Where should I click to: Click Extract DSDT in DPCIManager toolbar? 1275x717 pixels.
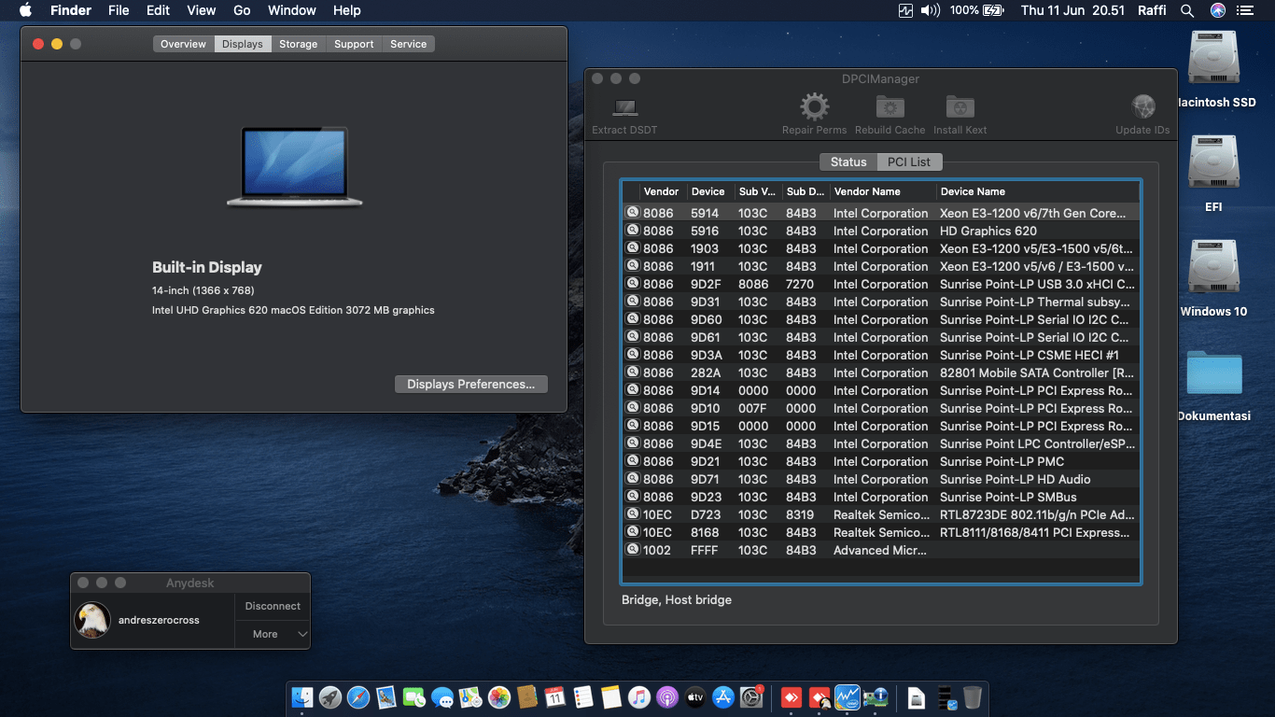(624, 116)
